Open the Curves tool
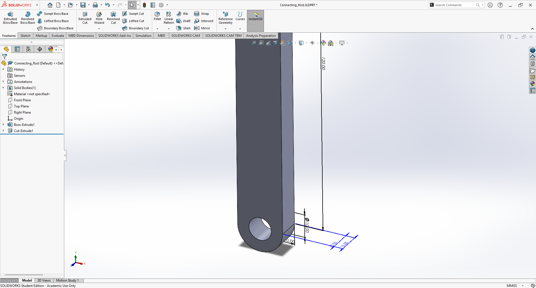The width and height of the screenshot is (536, 288). point(240,16)
